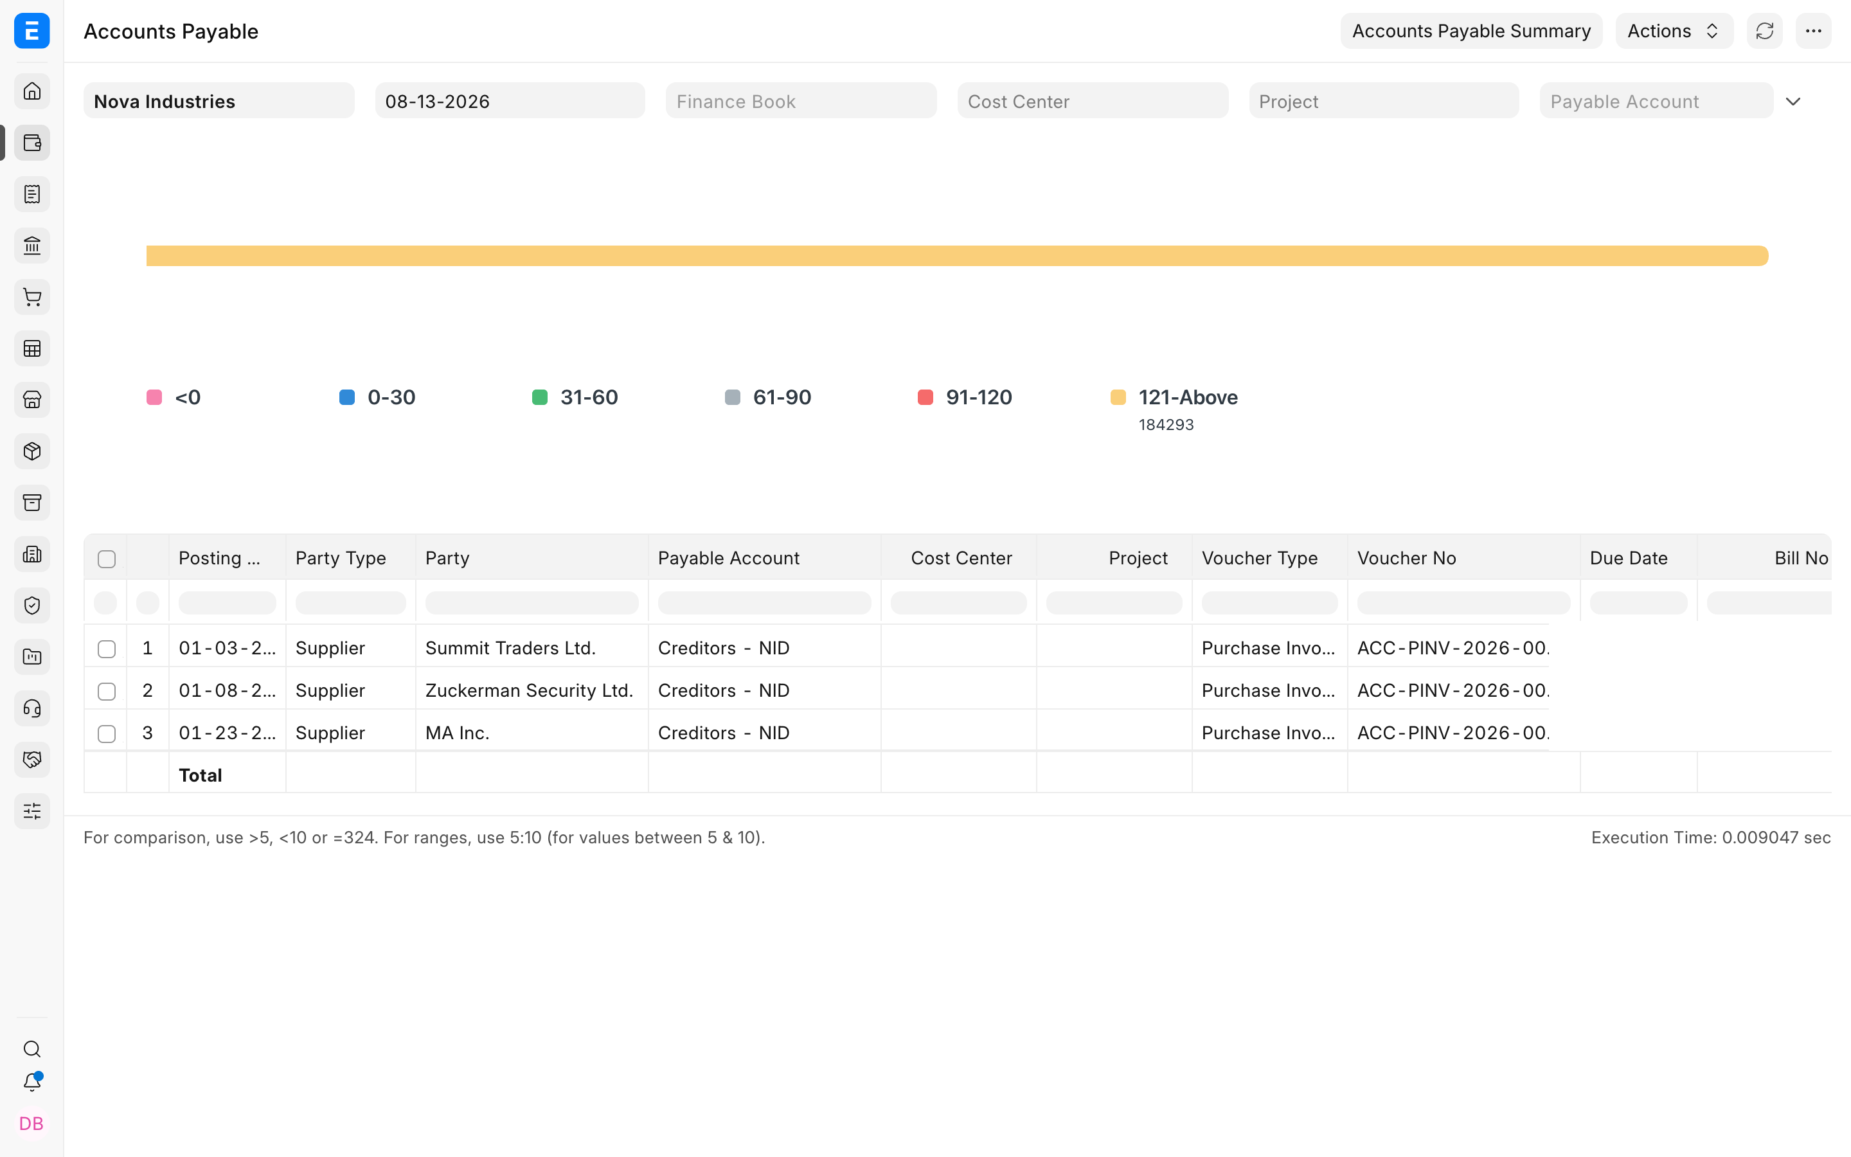Viewport: 1851px width, 1157px height.
Task: Open the Cost Center filter field
Action: (x=1092, y=101)
